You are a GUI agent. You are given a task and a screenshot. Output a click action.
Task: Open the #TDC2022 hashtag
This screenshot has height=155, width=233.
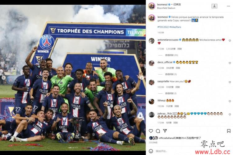tap(163, 27)
